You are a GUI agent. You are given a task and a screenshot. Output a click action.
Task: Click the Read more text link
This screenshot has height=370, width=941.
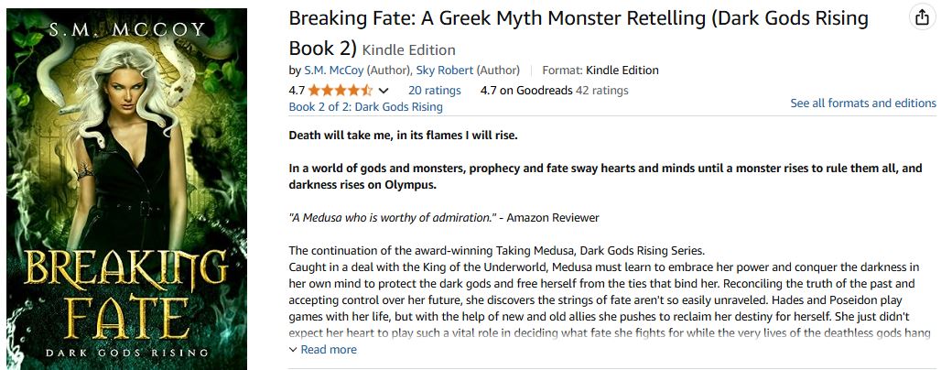pos(329,350)
